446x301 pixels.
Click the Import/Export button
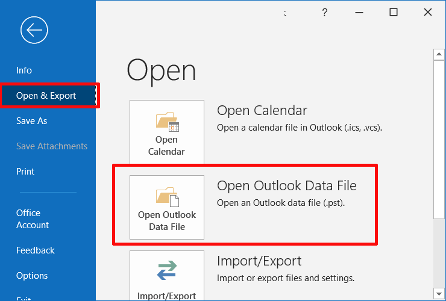point(167,276)
